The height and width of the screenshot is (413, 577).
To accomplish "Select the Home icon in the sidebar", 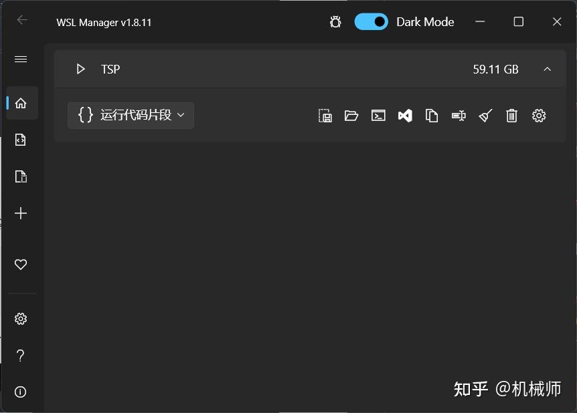I will click(20, 102).
